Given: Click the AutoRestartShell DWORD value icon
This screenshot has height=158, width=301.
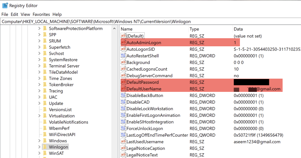Looking at the screenshot, I should pos(123,56).
